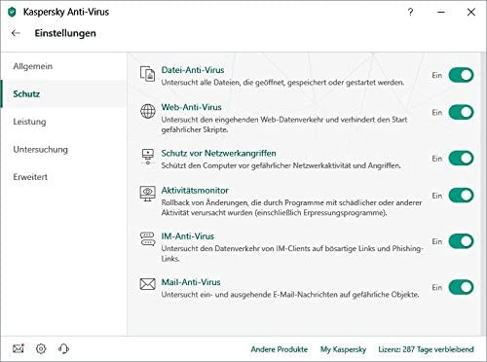Go back with the left arrow
487x362 pixels.
tap(16, 33)
